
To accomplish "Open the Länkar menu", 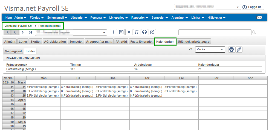I will [198, 18].
